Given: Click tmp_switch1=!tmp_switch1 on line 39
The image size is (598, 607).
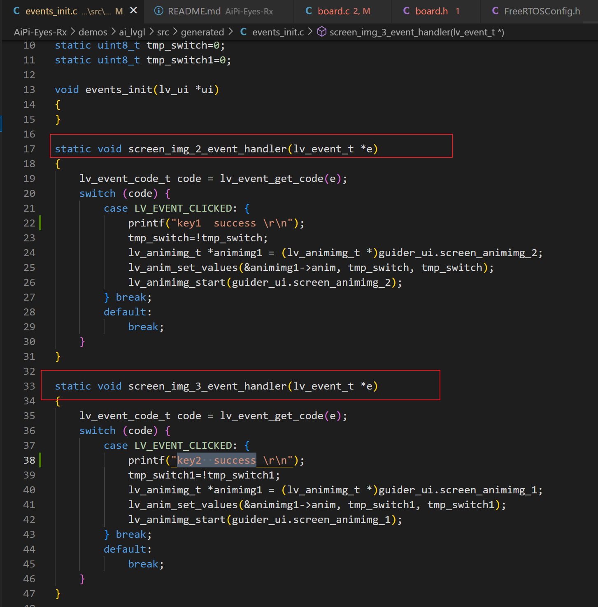Looking at the screenshot, I should click(x=204, y=475).
